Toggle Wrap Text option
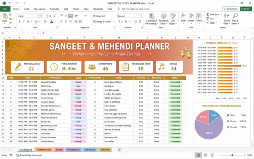254x159 pixels. [99, 16]
